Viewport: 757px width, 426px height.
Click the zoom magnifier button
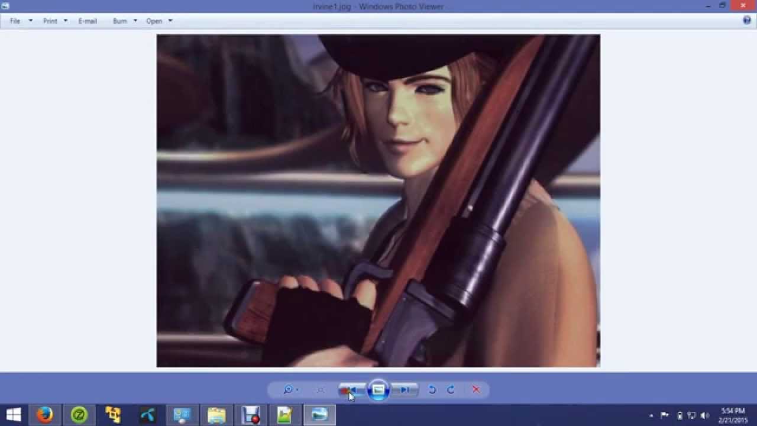(287, 389)
